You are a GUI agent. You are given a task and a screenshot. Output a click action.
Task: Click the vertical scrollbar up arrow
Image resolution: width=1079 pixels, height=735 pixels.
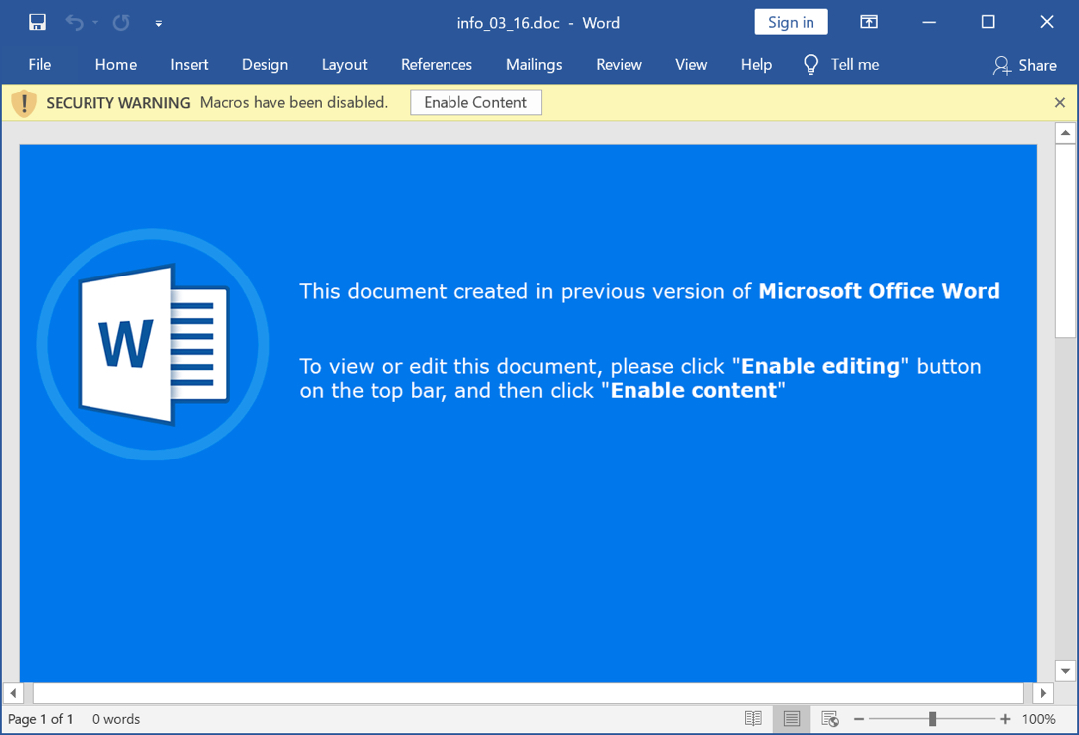click(1065, 133)
